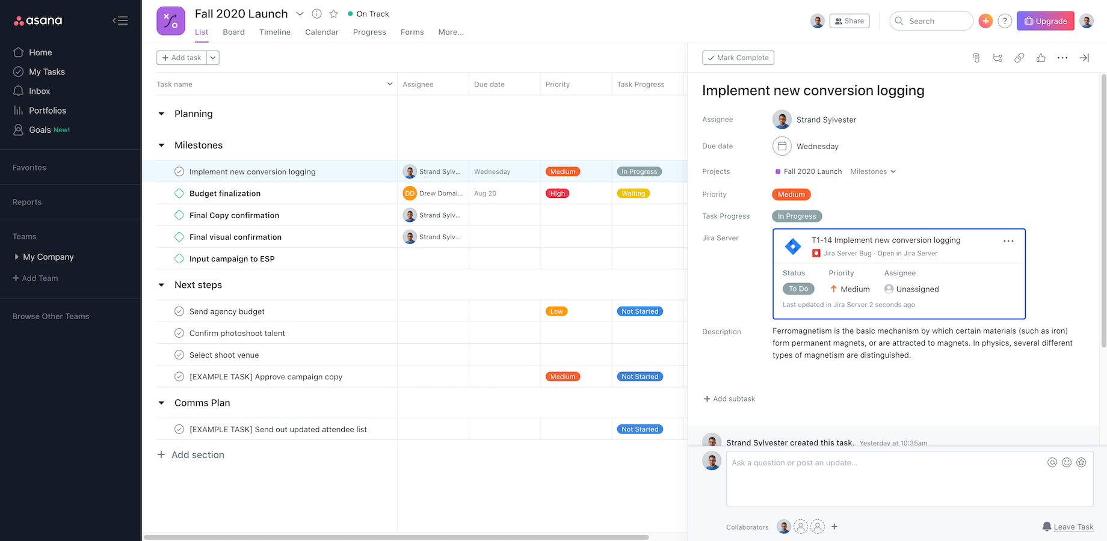Image resolution: width=1107 pixels, height=541 pixels.
Task: Open project title dropdown arrow
Action: click(300, 14)
